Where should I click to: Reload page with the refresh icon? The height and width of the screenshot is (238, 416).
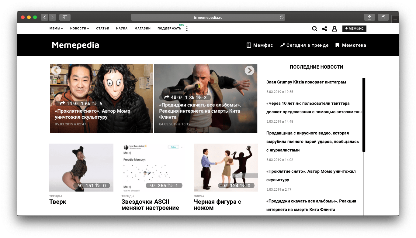click(x=282, y=17)
